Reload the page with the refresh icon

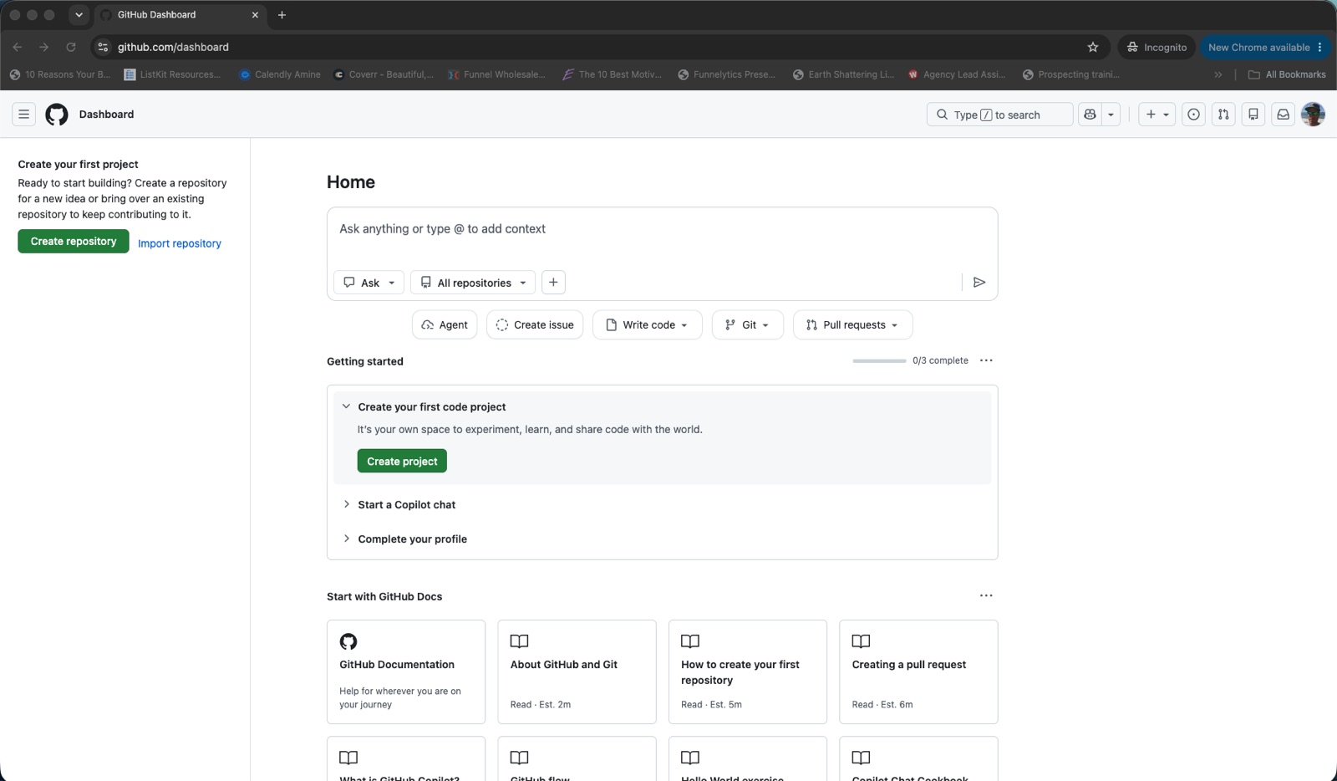(71, 47)
